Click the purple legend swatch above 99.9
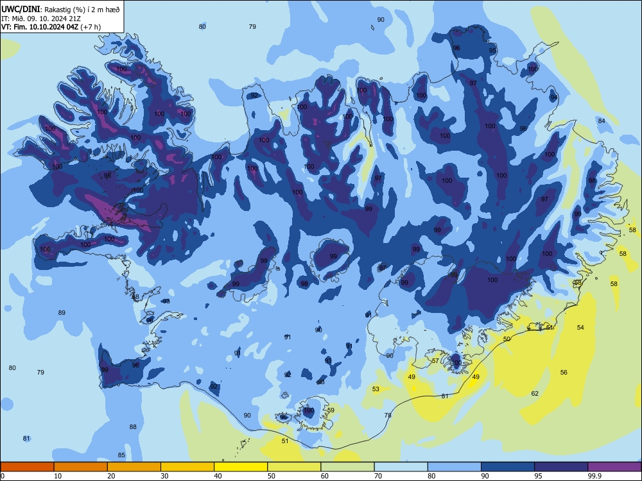This screenshot has height=481, width=642. (614, 467)
